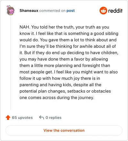Click the line starting "know it. I feel"
Image resolution: width=128 pixels, height=141 pixels.
[x=69, y=34]
